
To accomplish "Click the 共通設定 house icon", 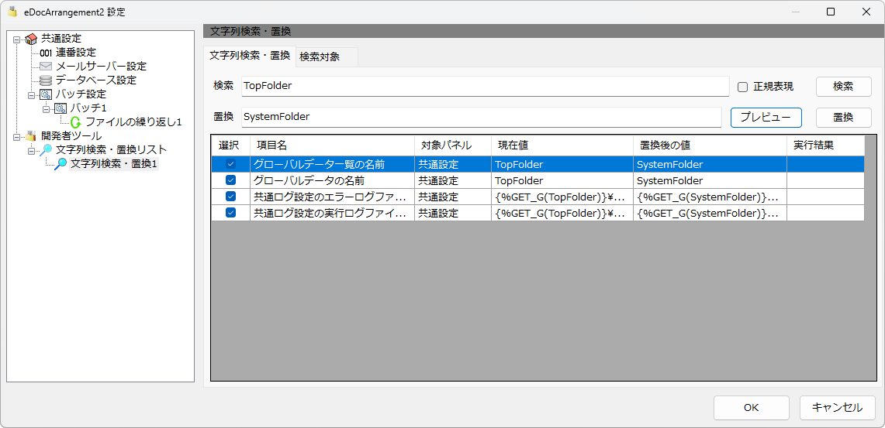I will 32,39.
